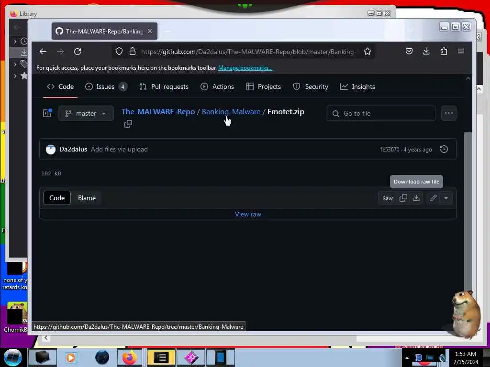Open Da2dalus avatar image
The image size is (490, 367).
(x=51, y=150)
